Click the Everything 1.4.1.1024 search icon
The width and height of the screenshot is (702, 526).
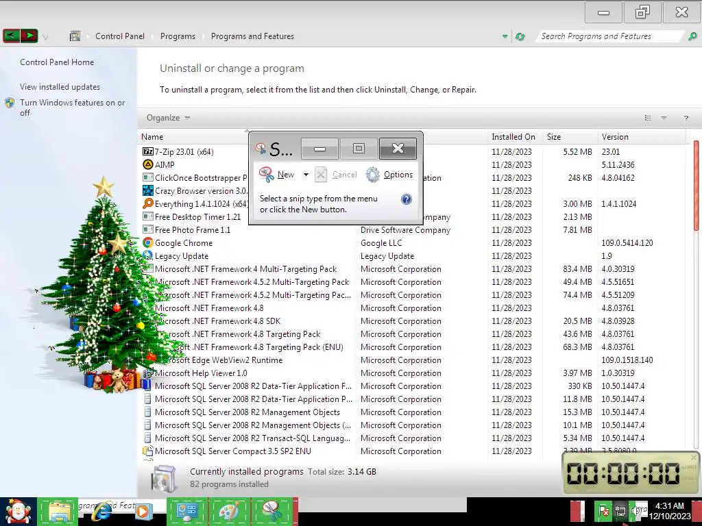click(148, 203)
